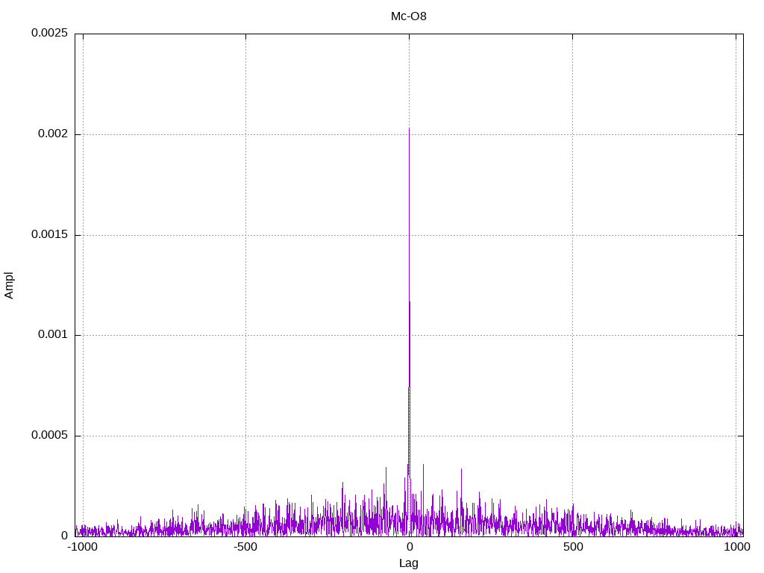764x573 pixels.
Task: Click the 0 tick label on x-axis
Action: pos(409,548)
